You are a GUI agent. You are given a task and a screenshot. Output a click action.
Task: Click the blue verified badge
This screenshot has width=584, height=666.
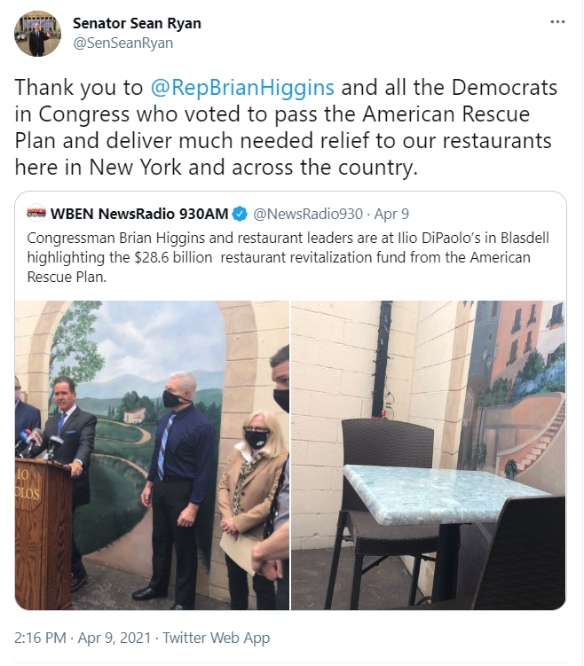[x=241, y=214]
